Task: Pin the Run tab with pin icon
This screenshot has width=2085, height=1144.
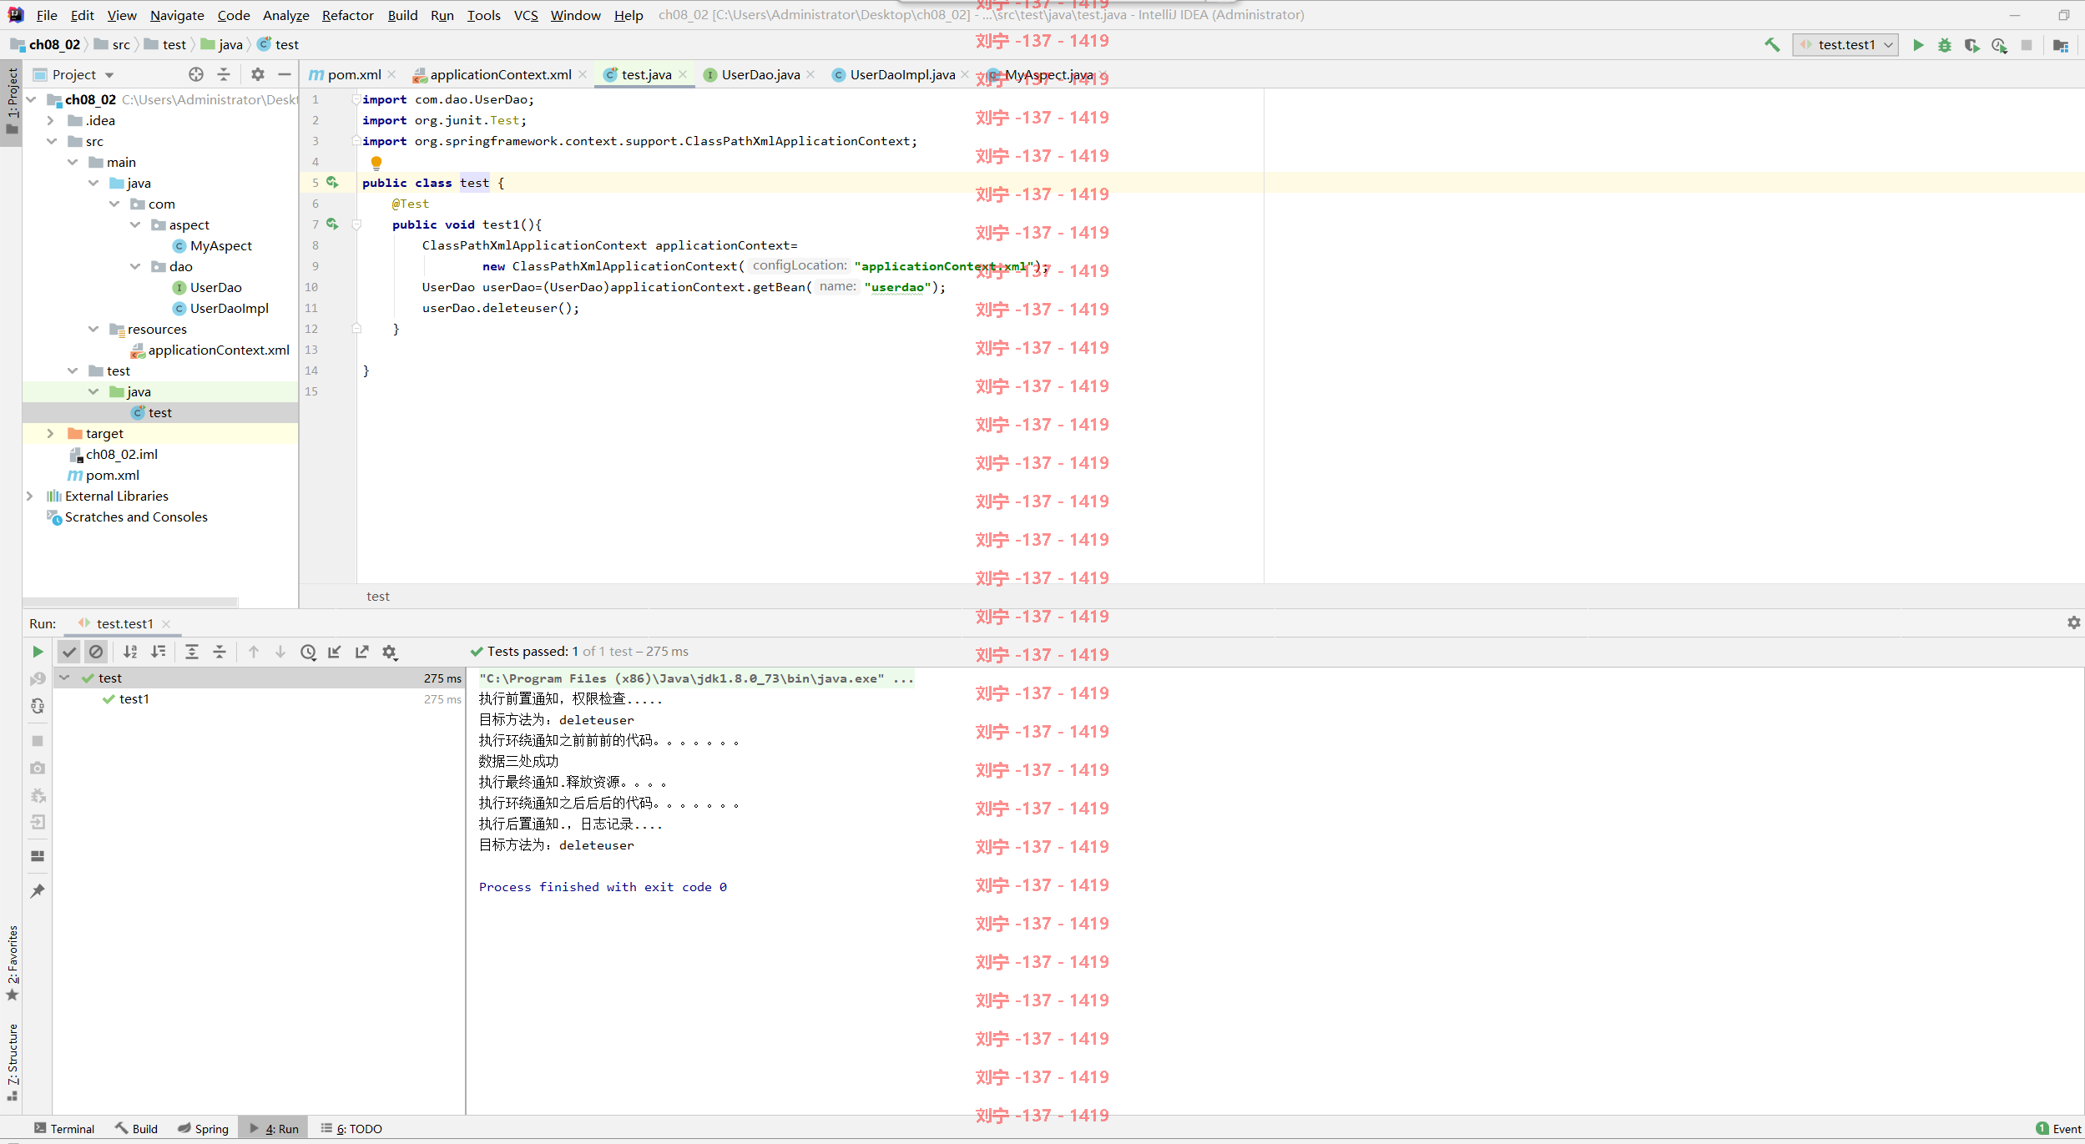Action: (x=38, y=891)
